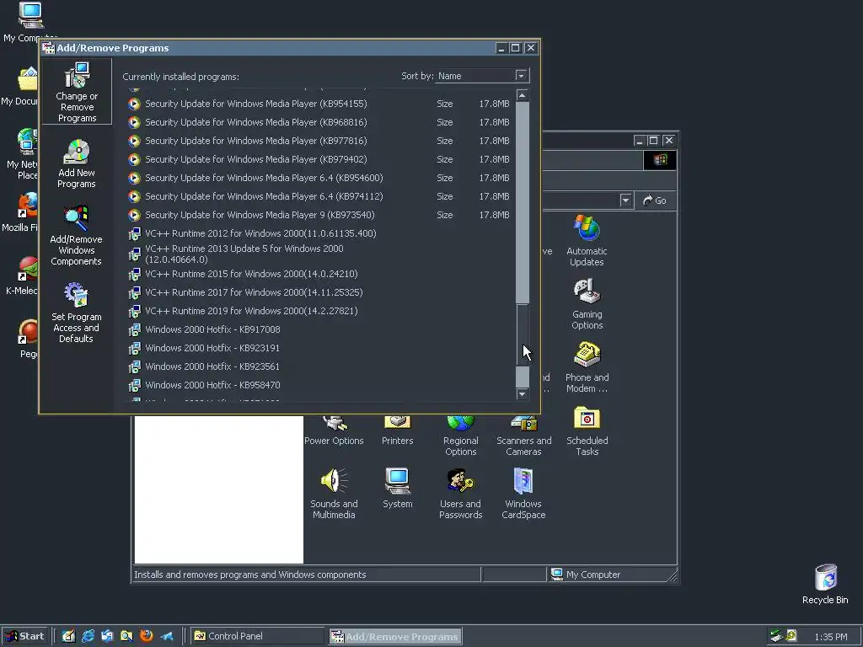Click Add/Remove Programs taskbar button
The width and height of the screenshot is (863, 647).
pyautogui.click(x=394, y=636)
